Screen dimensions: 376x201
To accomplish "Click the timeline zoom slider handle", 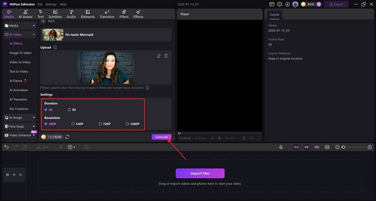I will point(343,147).
